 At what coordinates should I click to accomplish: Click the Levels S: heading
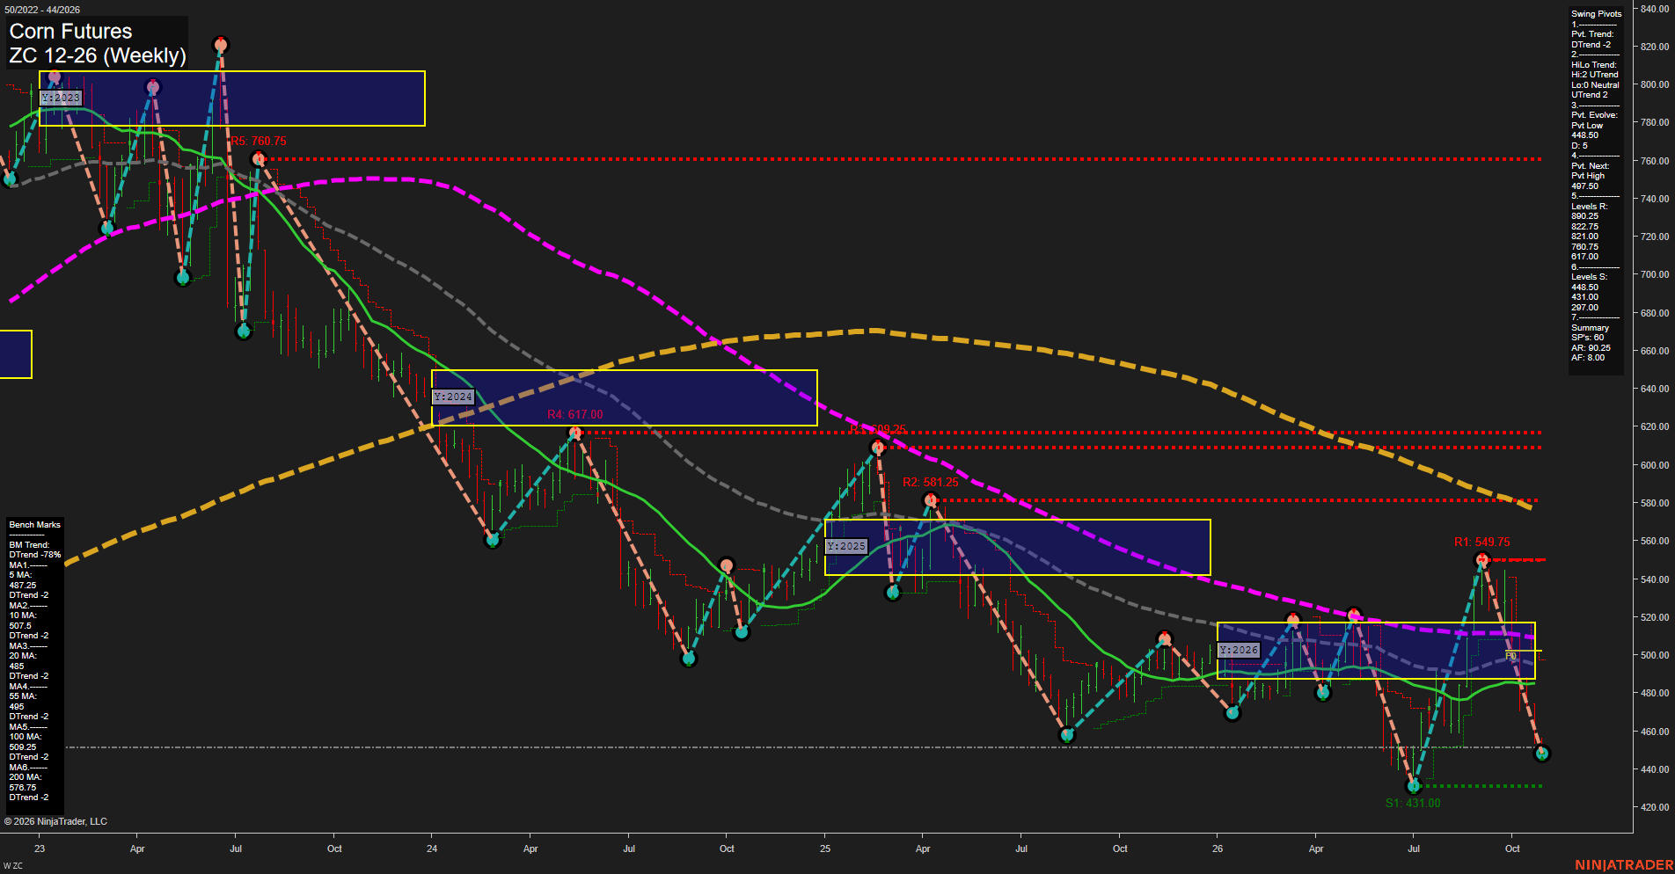[1589, 277]
